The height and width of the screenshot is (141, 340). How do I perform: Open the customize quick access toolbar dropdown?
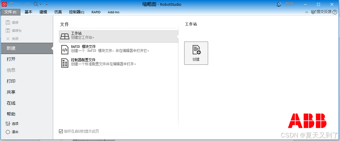47,4
